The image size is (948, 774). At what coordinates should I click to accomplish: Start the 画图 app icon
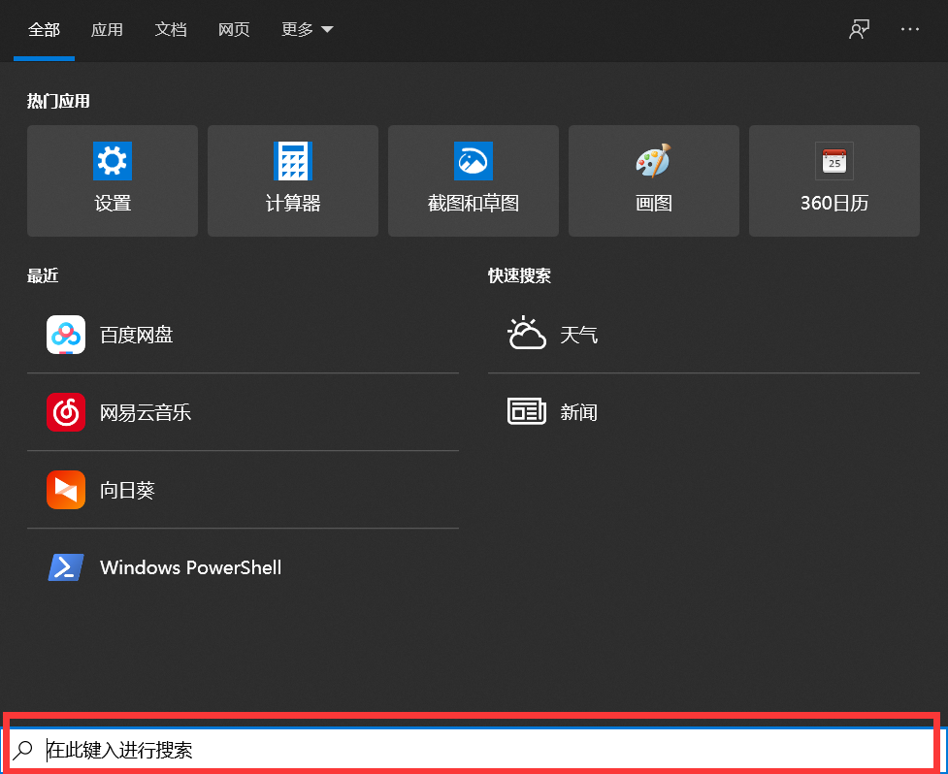point(653,180)
